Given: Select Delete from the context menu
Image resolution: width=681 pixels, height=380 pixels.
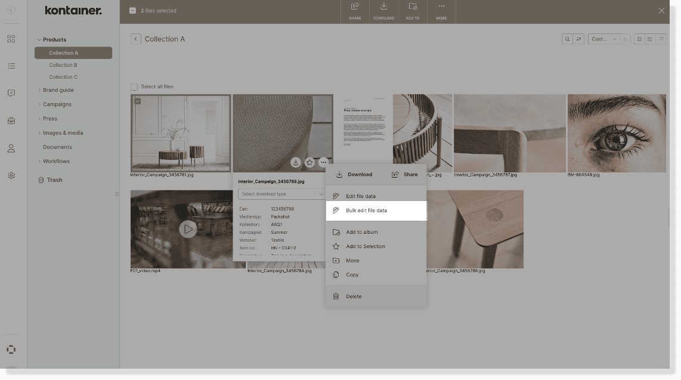Looking at the screenshot, I should coord(354,296).
